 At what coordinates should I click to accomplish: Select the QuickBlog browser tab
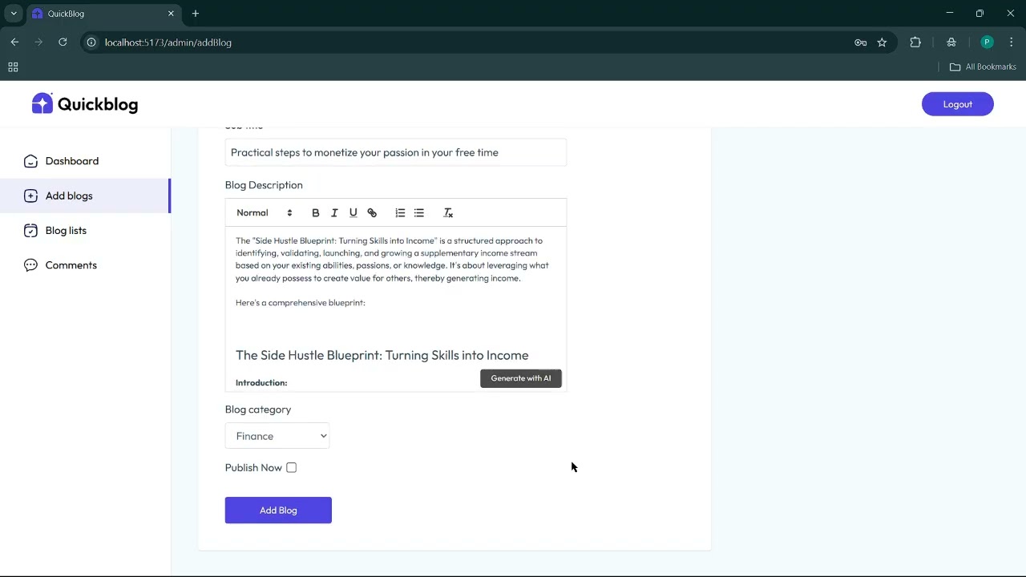tap(104, 14)
